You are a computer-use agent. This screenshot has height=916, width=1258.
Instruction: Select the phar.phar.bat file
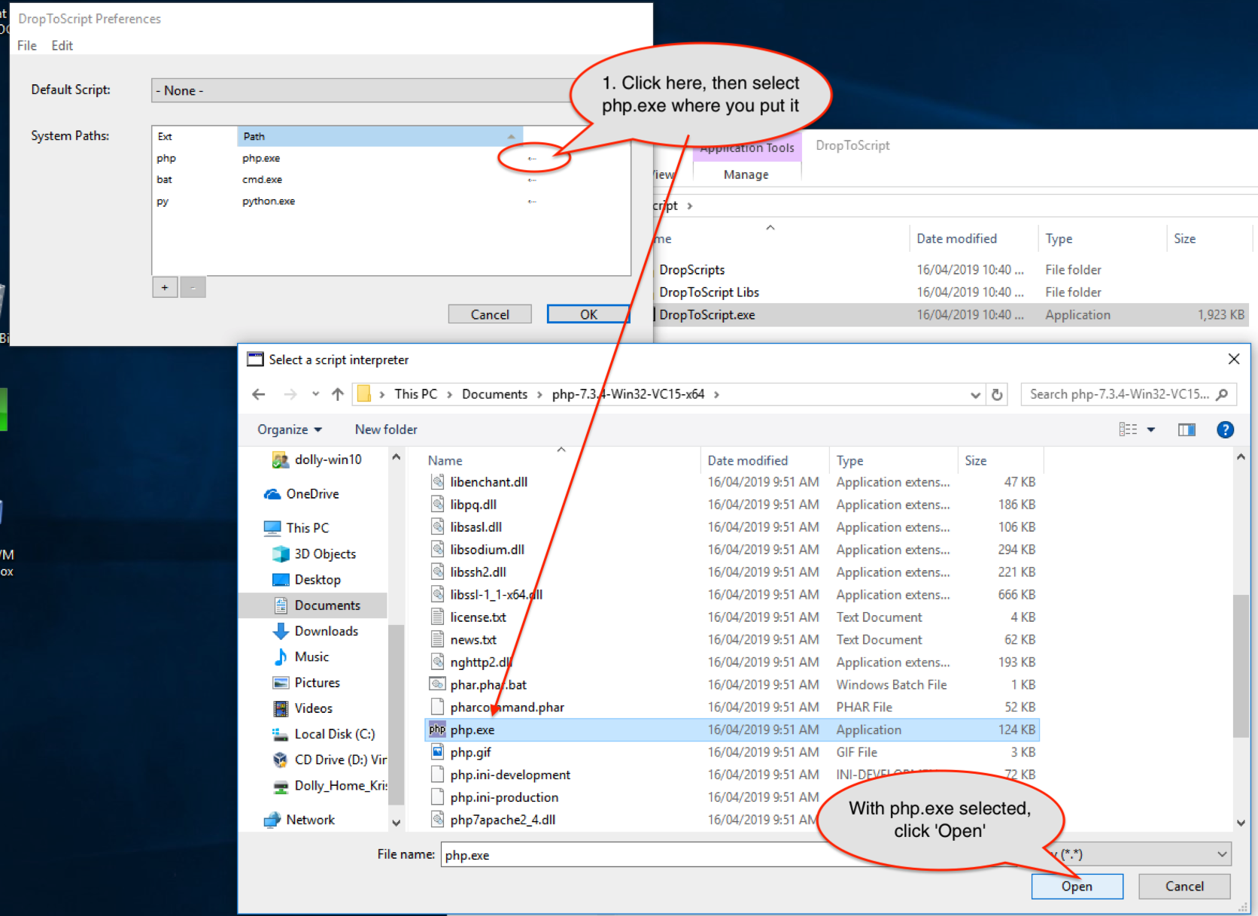pyautogui.click(x=488, y=684)
